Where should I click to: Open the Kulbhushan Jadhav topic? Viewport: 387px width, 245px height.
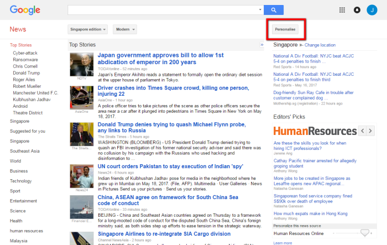[32, 100]
